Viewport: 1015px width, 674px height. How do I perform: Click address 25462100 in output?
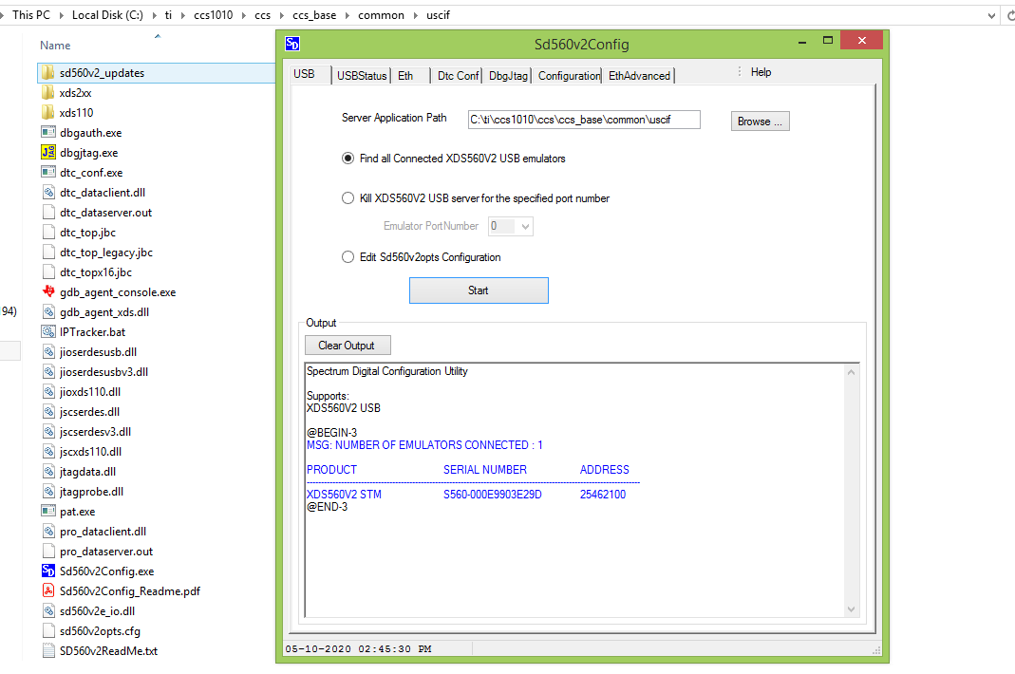point(603,495)
